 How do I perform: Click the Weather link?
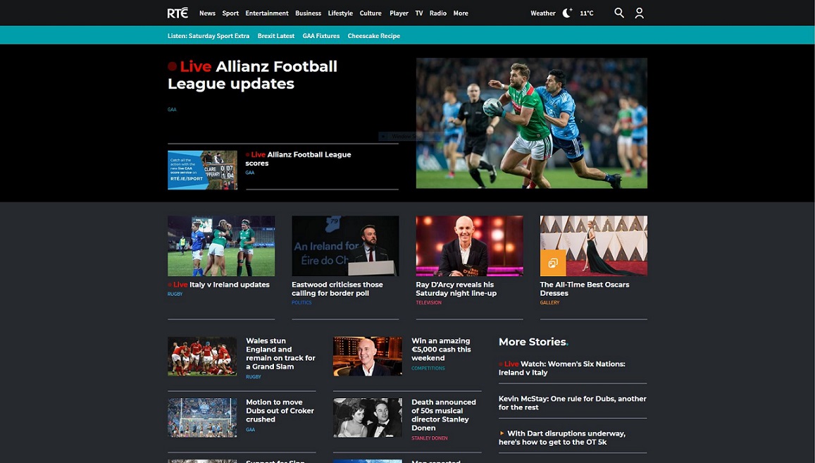coord(542,13)
